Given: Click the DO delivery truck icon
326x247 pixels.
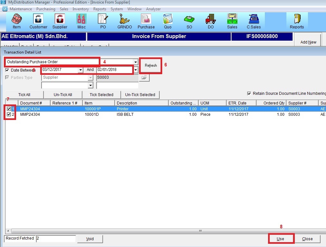Looking at the screenshot, I should [210, 21].
